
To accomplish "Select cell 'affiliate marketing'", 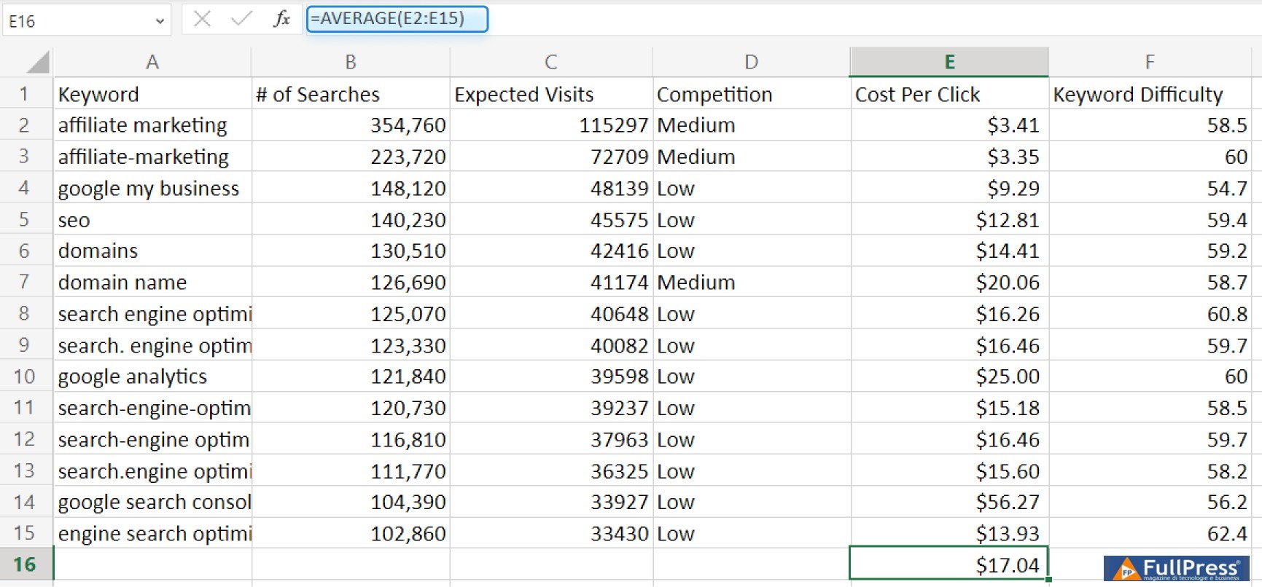I will click(152, 125).
